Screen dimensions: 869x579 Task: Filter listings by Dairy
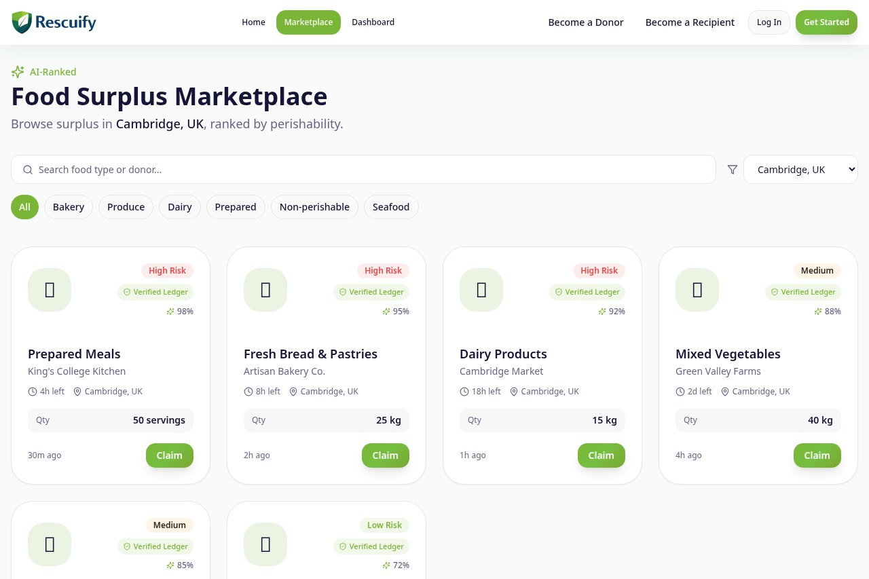tap(180, 207)
